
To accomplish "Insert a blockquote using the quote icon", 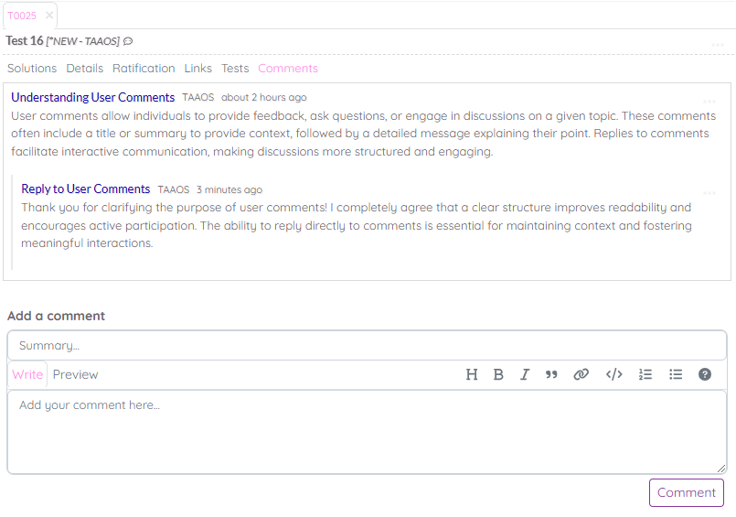I will [551, 374].
